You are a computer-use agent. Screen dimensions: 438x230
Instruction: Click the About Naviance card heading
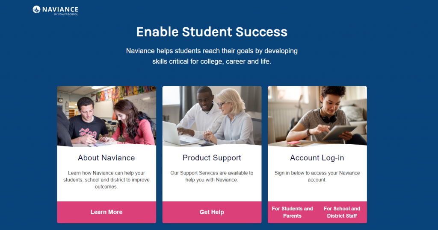click(107, 158)
